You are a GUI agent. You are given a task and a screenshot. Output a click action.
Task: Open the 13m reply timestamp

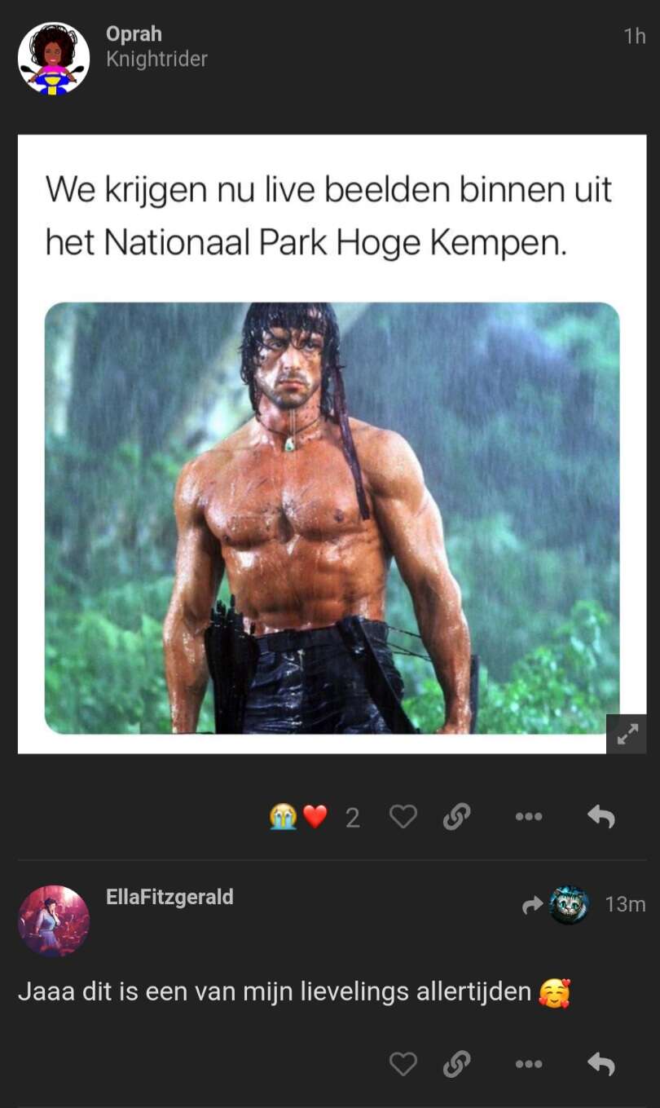pos(625,904)
